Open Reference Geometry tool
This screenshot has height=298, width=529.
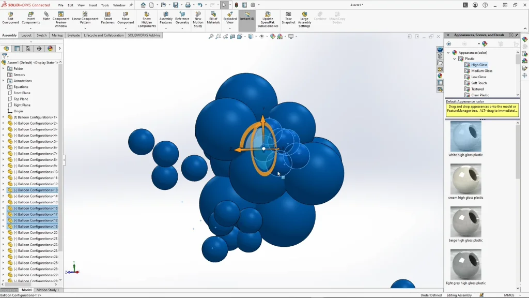[182, 18]
